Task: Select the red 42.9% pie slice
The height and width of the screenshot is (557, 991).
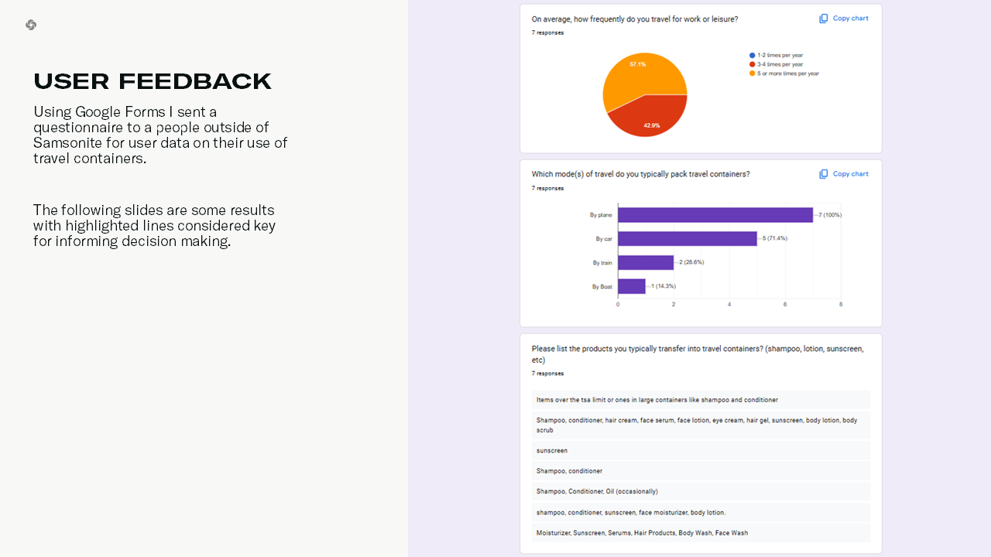Action: (654, 114)
